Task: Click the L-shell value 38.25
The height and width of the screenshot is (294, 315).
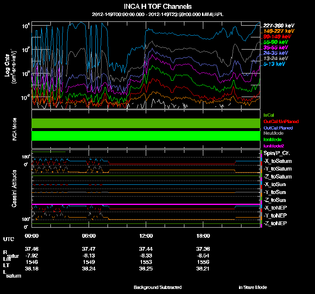Action: click(x=146, y=269)
